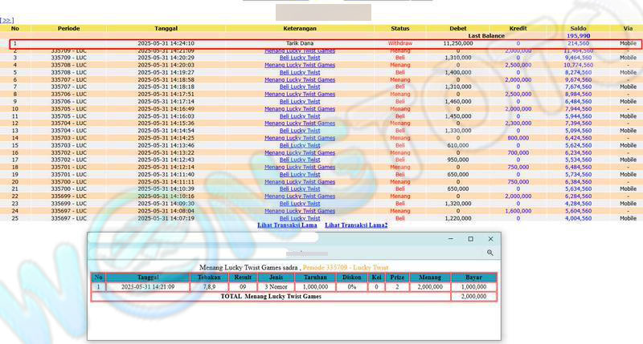
Task: Maximize the popup detail window
Action: click(471, 239)
